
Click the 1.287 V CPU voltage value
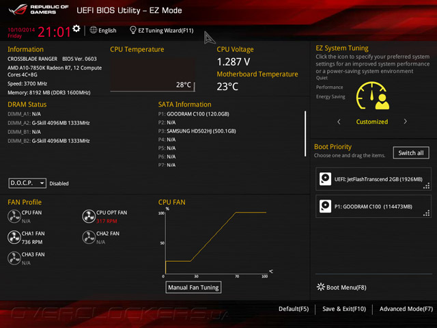(234, 61)
